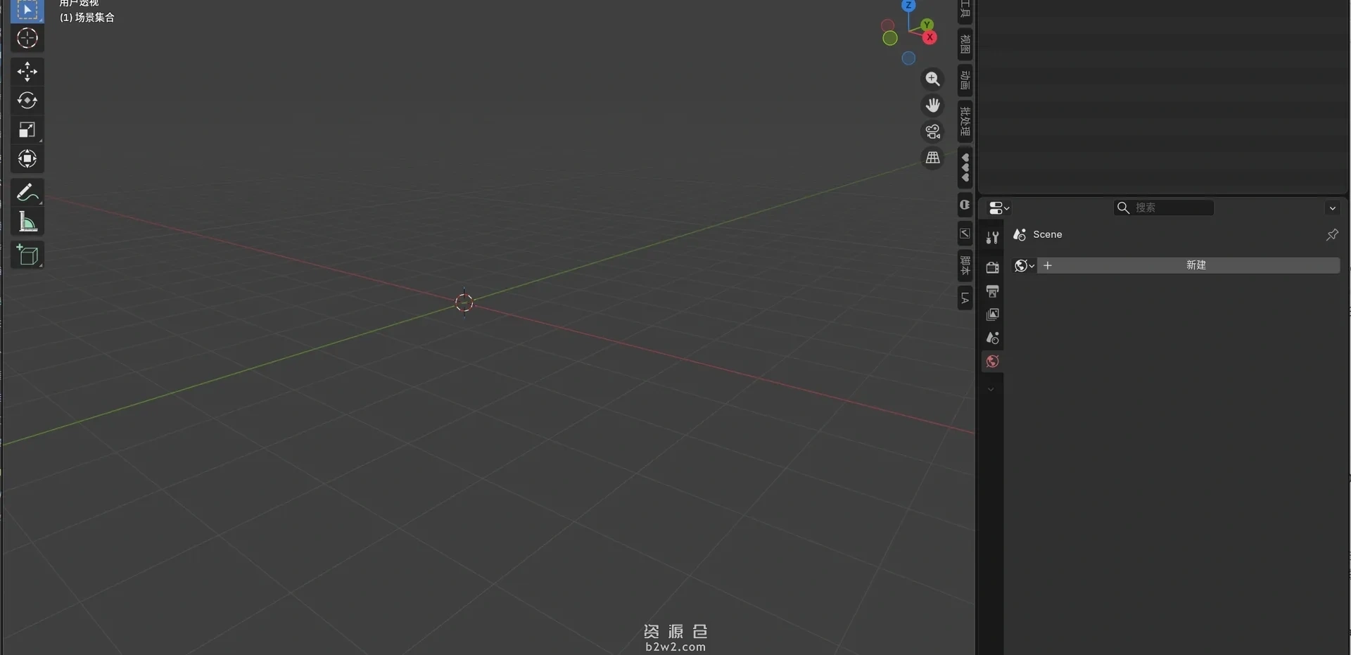Select the Measure tool
The height and width of the screenshot is (655, 1351).
(27, 221)
